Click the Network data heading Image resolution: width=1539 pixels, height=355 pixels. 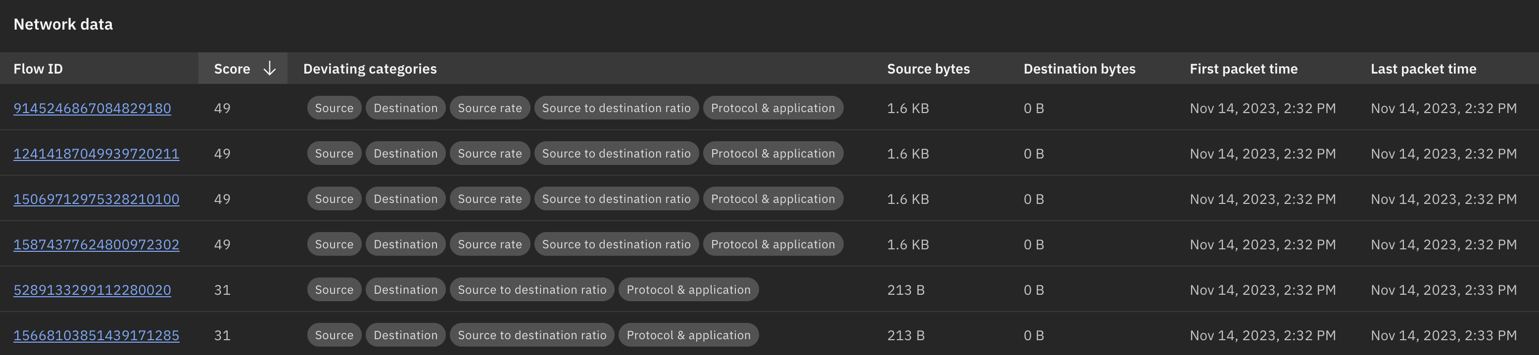pyautogui.click(x=63, y=24)
